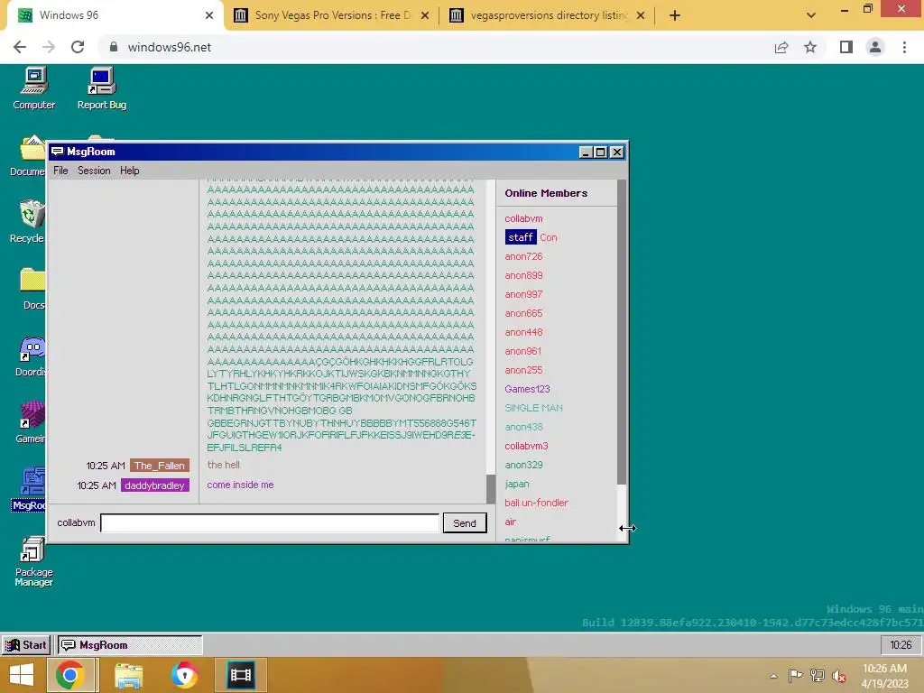This screenshot has width=924, height=693.
Task: Click the chat message scrollbar thumb
Action: [x=491, y=488]
